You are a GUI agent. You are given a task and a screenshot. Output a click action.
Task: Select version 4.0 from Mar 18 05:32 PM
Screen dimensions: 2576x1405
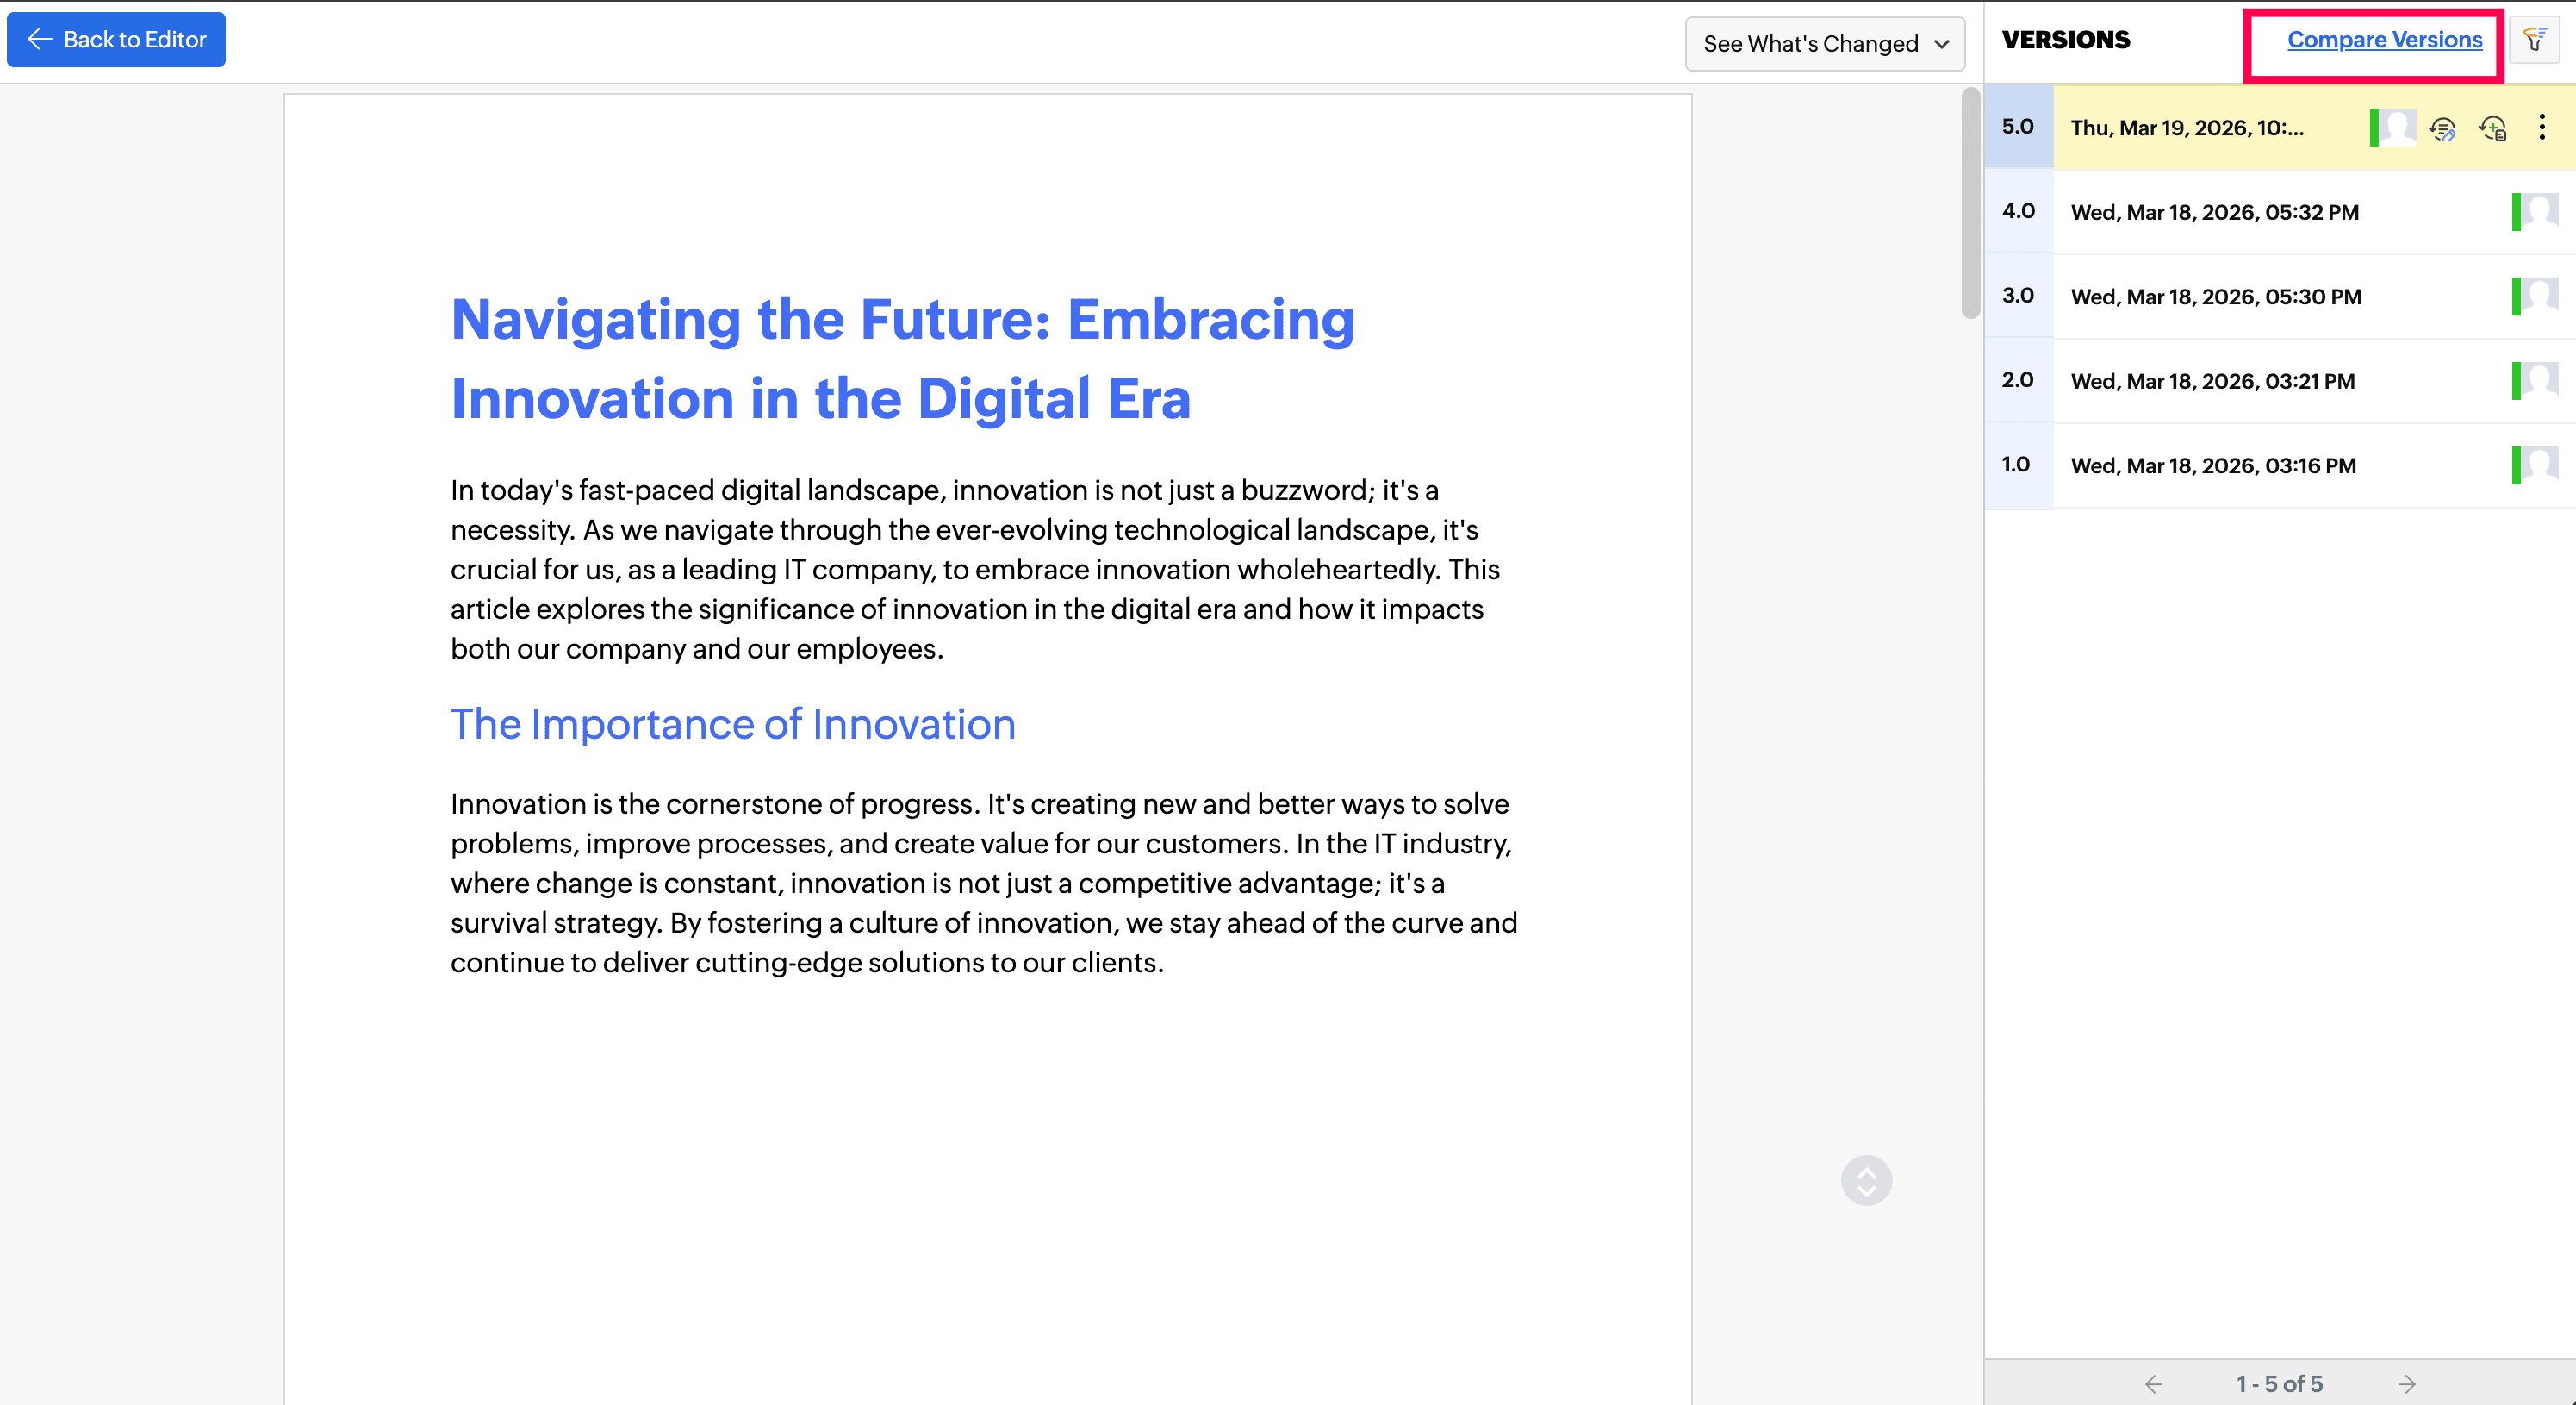tap(2214, 212)
